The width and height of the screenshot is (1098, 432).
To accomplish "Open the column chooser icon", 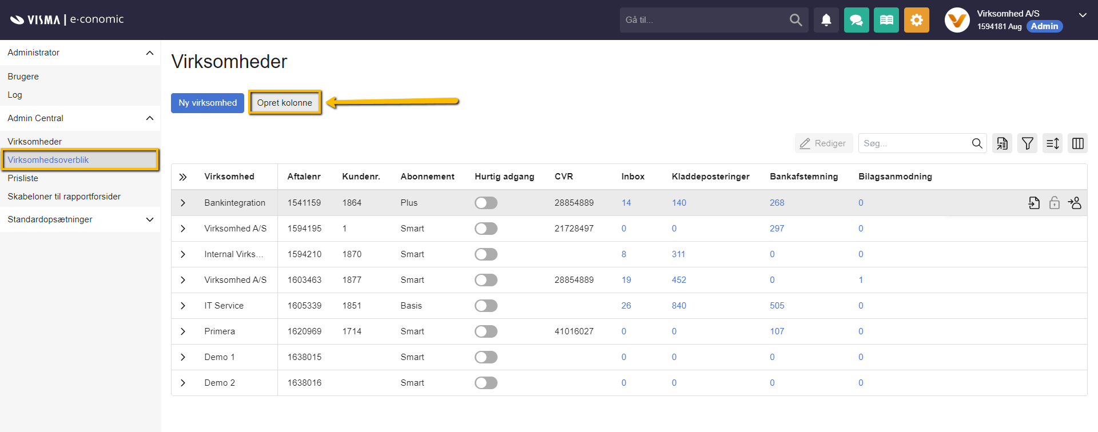I will (1077, 143).
